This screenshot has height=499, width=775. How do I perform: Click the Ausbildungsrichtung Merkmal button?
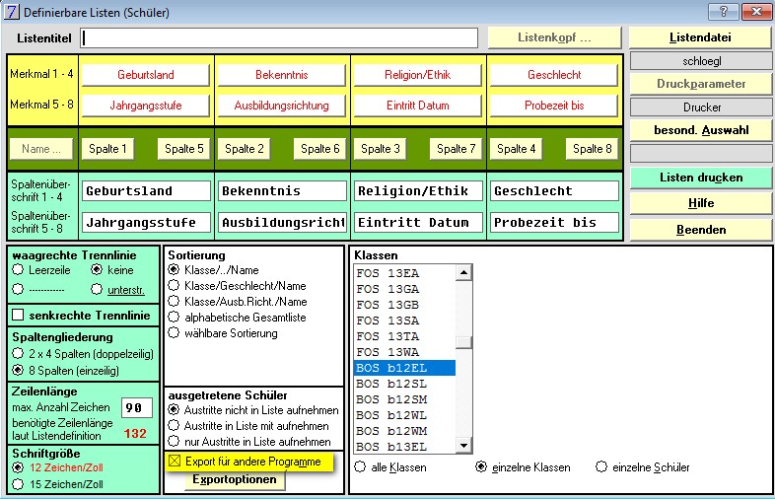tap(281, 106)
